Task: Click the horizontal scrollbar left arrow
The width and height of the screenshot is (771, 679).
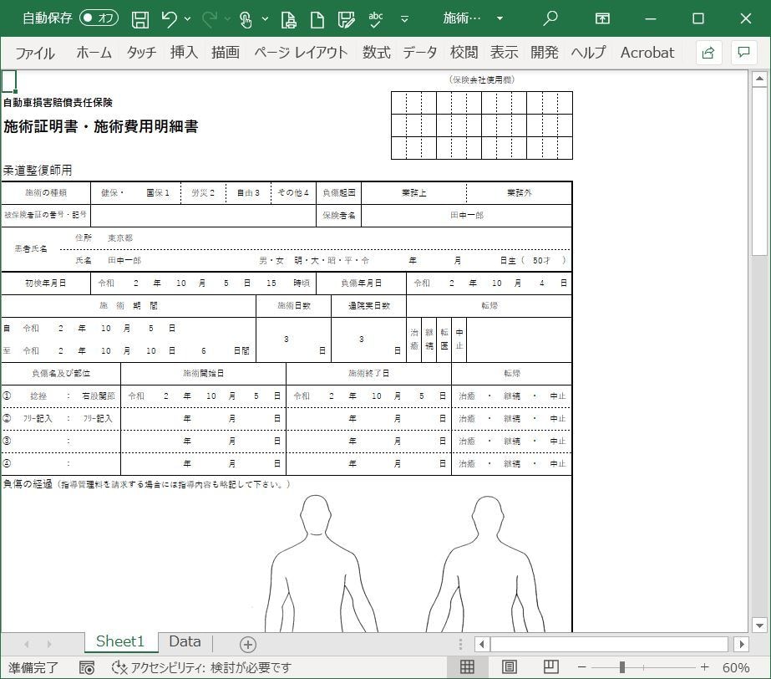Action: [482, 644]
